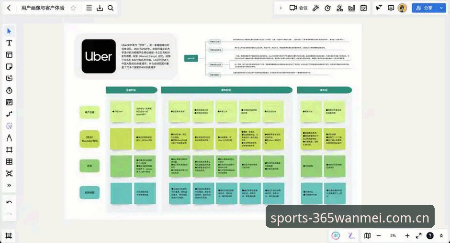Open the magic wand effects tool
This screenshot has height=243, width=450.
(315, 8)
